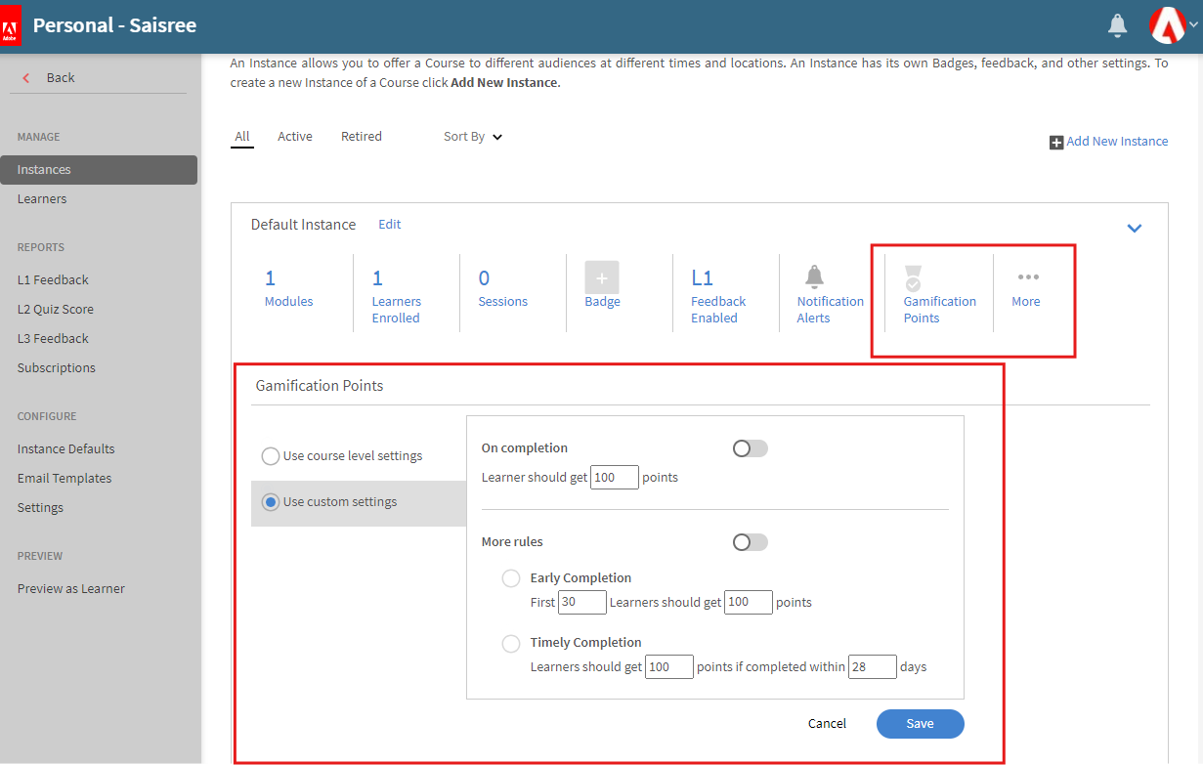Screen dimensions: 1203x765
Task: Open the More ellipsis icon
Action: pos(1028,277)
